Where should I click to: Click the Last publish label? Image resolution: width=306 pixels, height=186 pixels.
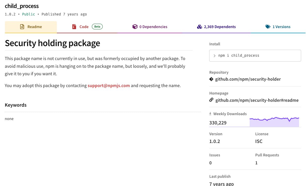tap(220, 176)
